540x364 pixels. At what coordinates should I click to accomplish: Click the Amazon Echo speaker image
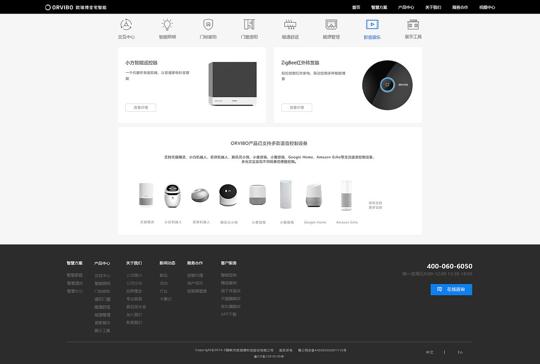[x=346, y=195]
